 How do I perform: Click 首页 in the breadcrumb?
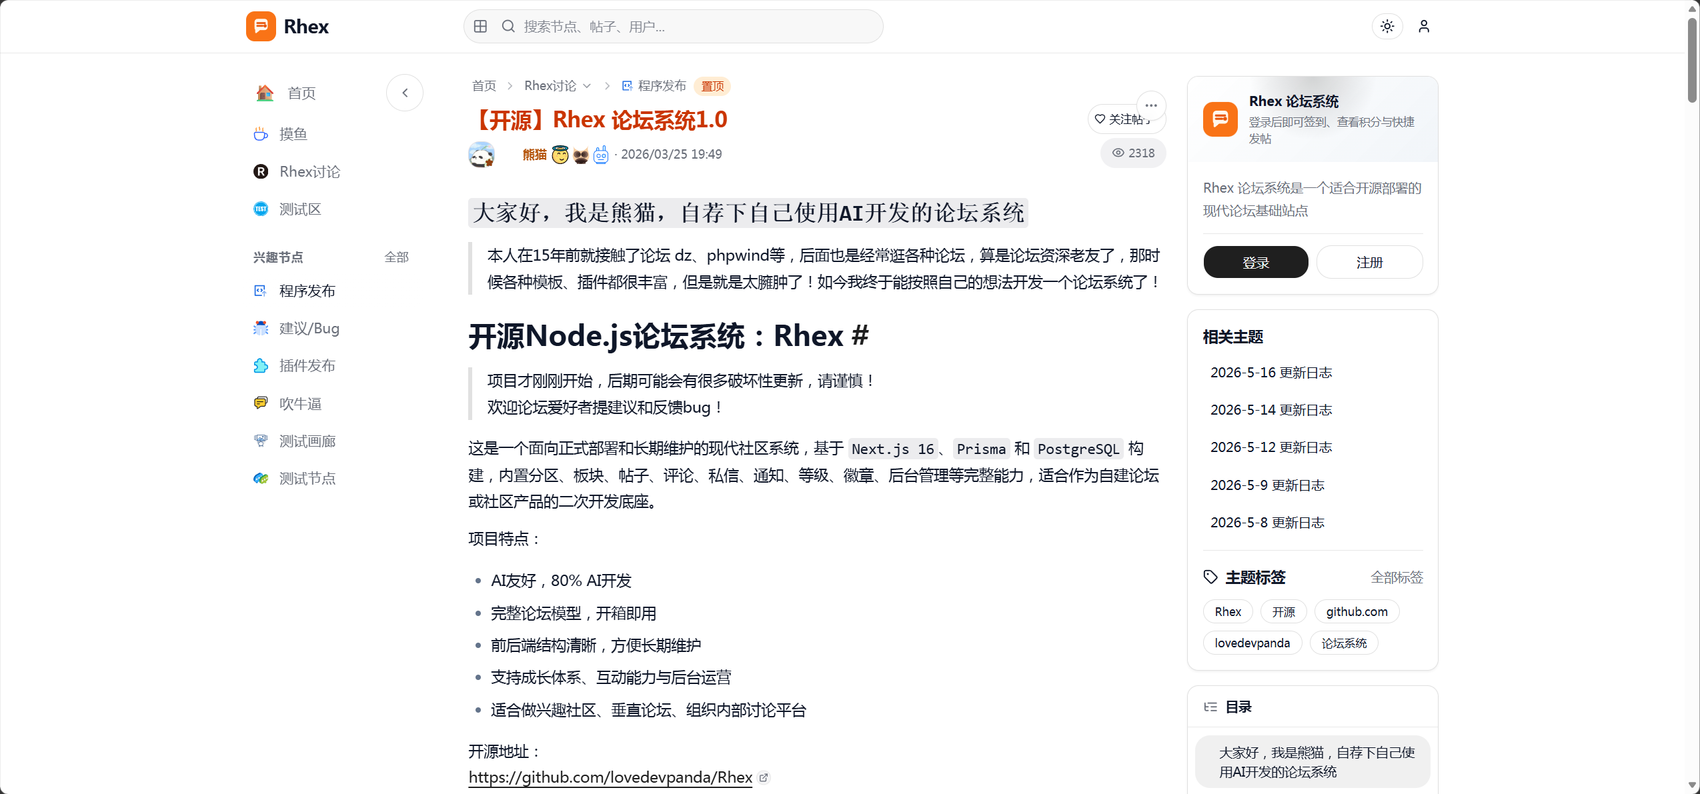click(484, 86)
